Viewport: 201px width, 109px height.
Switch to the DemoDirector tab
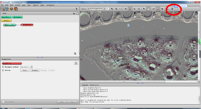click(94, 85)
